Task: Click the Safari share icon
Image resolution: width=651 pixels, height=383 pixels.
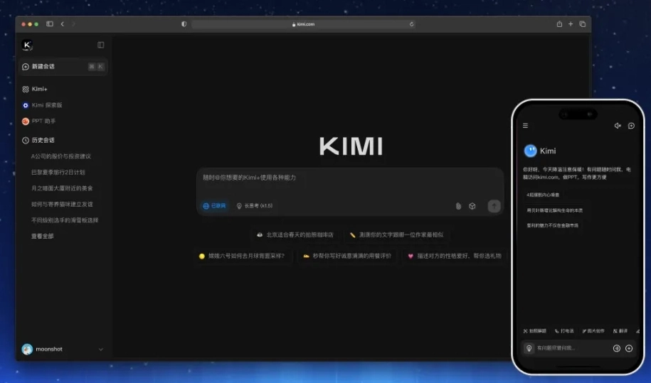Action: [559, 24]
